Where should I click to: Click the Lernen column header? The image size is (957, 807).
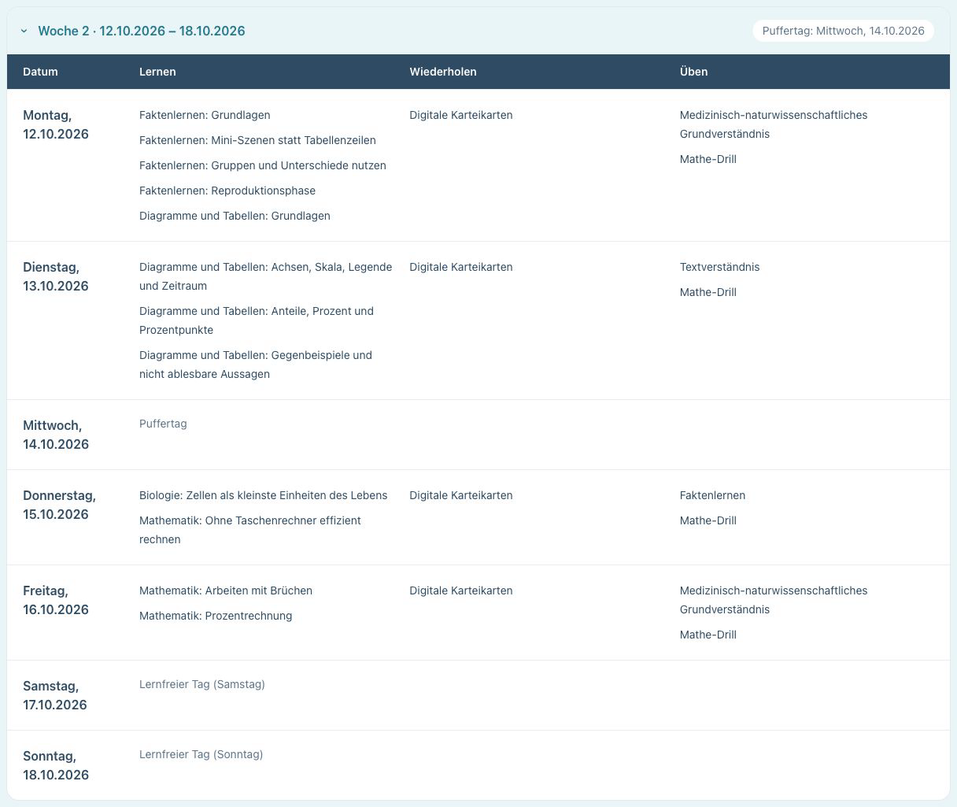[x=157, y=72]
